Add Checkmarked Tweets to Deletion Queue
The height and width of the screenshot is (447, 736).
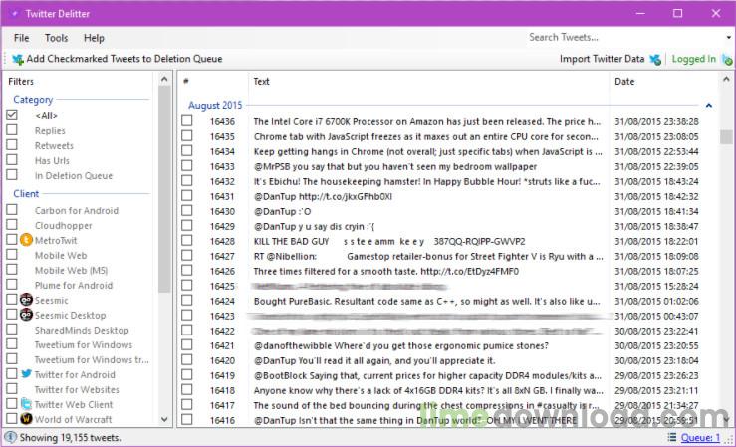click(x=116, y=59)
